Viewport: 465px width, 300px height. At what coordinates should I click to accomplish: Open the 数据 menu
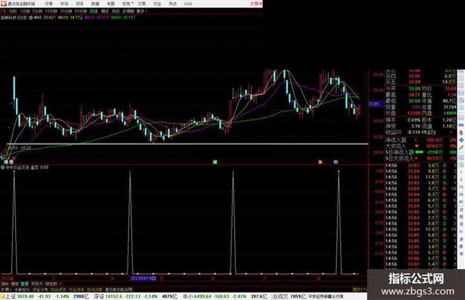[x=95, y=3]
